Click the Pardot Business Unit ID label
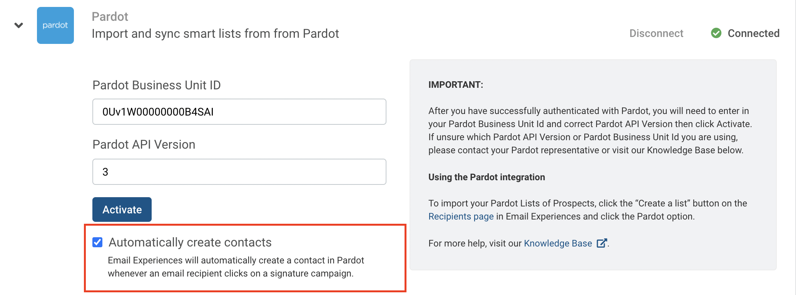Image resolution: width=796 pixels, height=295 pixels. coord(157,85)
